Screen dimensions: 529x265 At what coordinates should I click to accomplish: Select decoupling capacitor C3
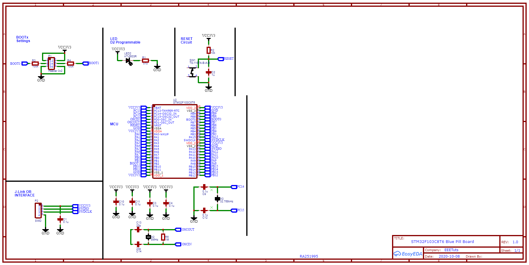(x=150, y=203)
